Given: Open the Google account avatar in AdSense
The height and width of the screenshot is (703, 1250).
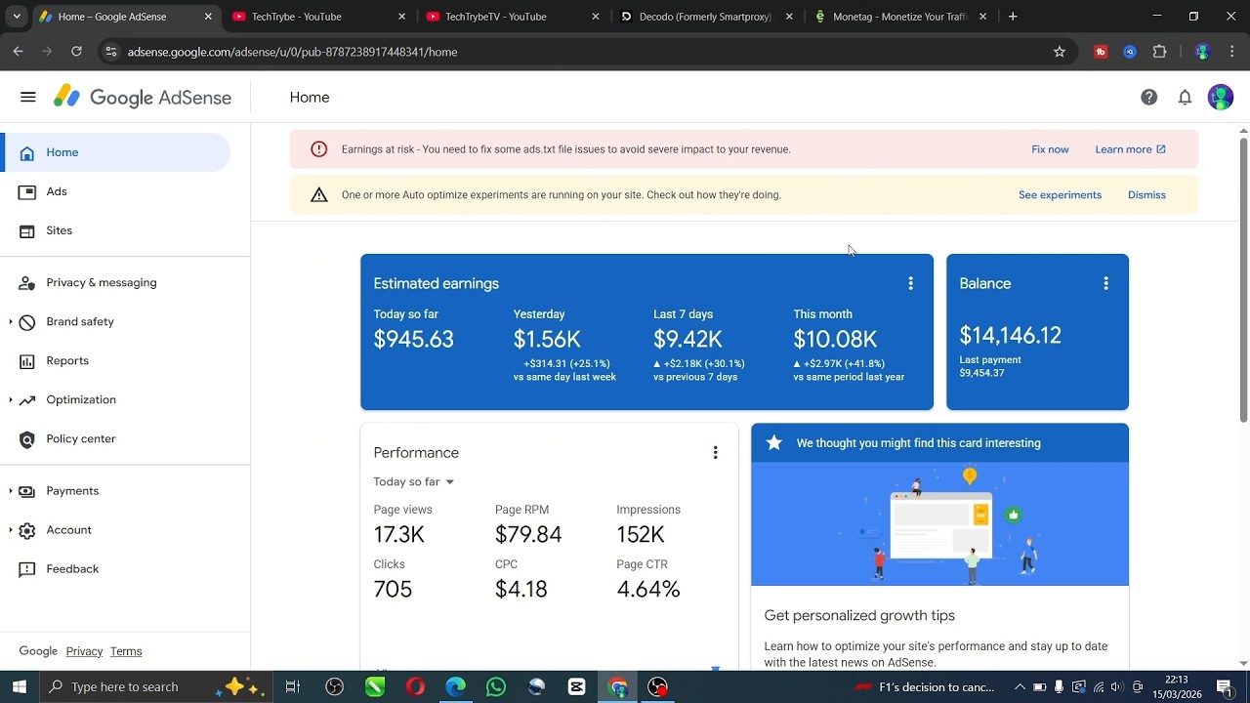Looking at the screenshot, I should tap(1221, 97).
